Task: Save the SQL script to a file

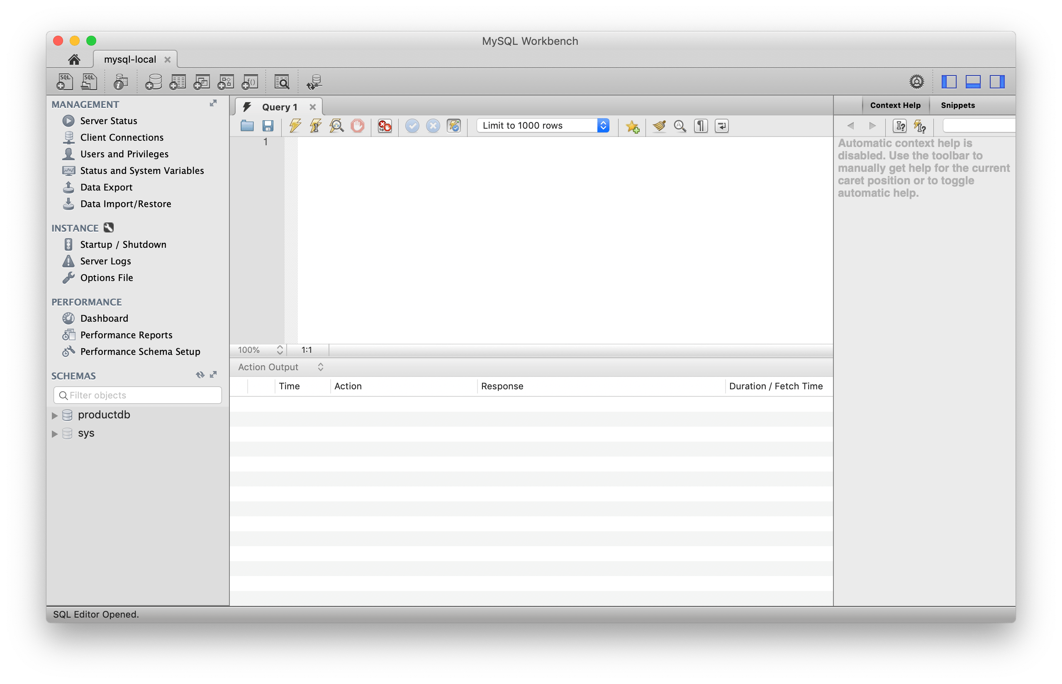Action: (x=267, y=126)
